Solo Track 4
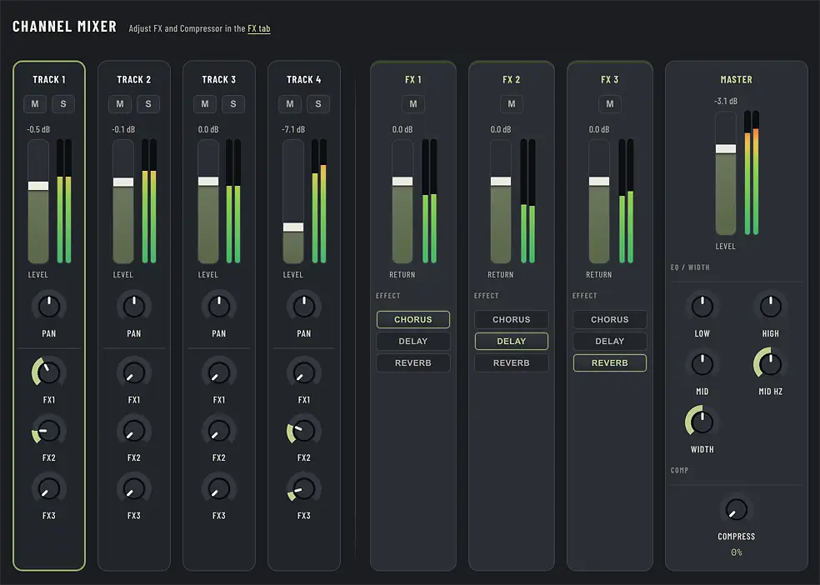Image resolution: width=820 pixels, height=585 pixels. [318, 104]
